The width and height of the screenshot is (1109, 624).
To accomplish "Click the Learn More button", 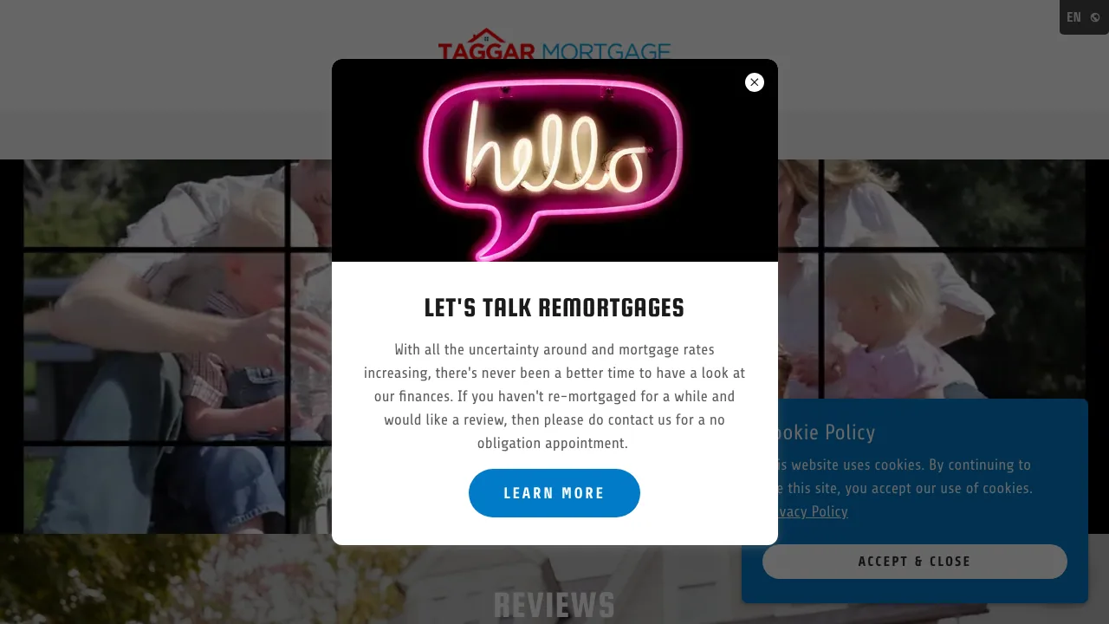I will pyautogui.click(x=554, y=493).
